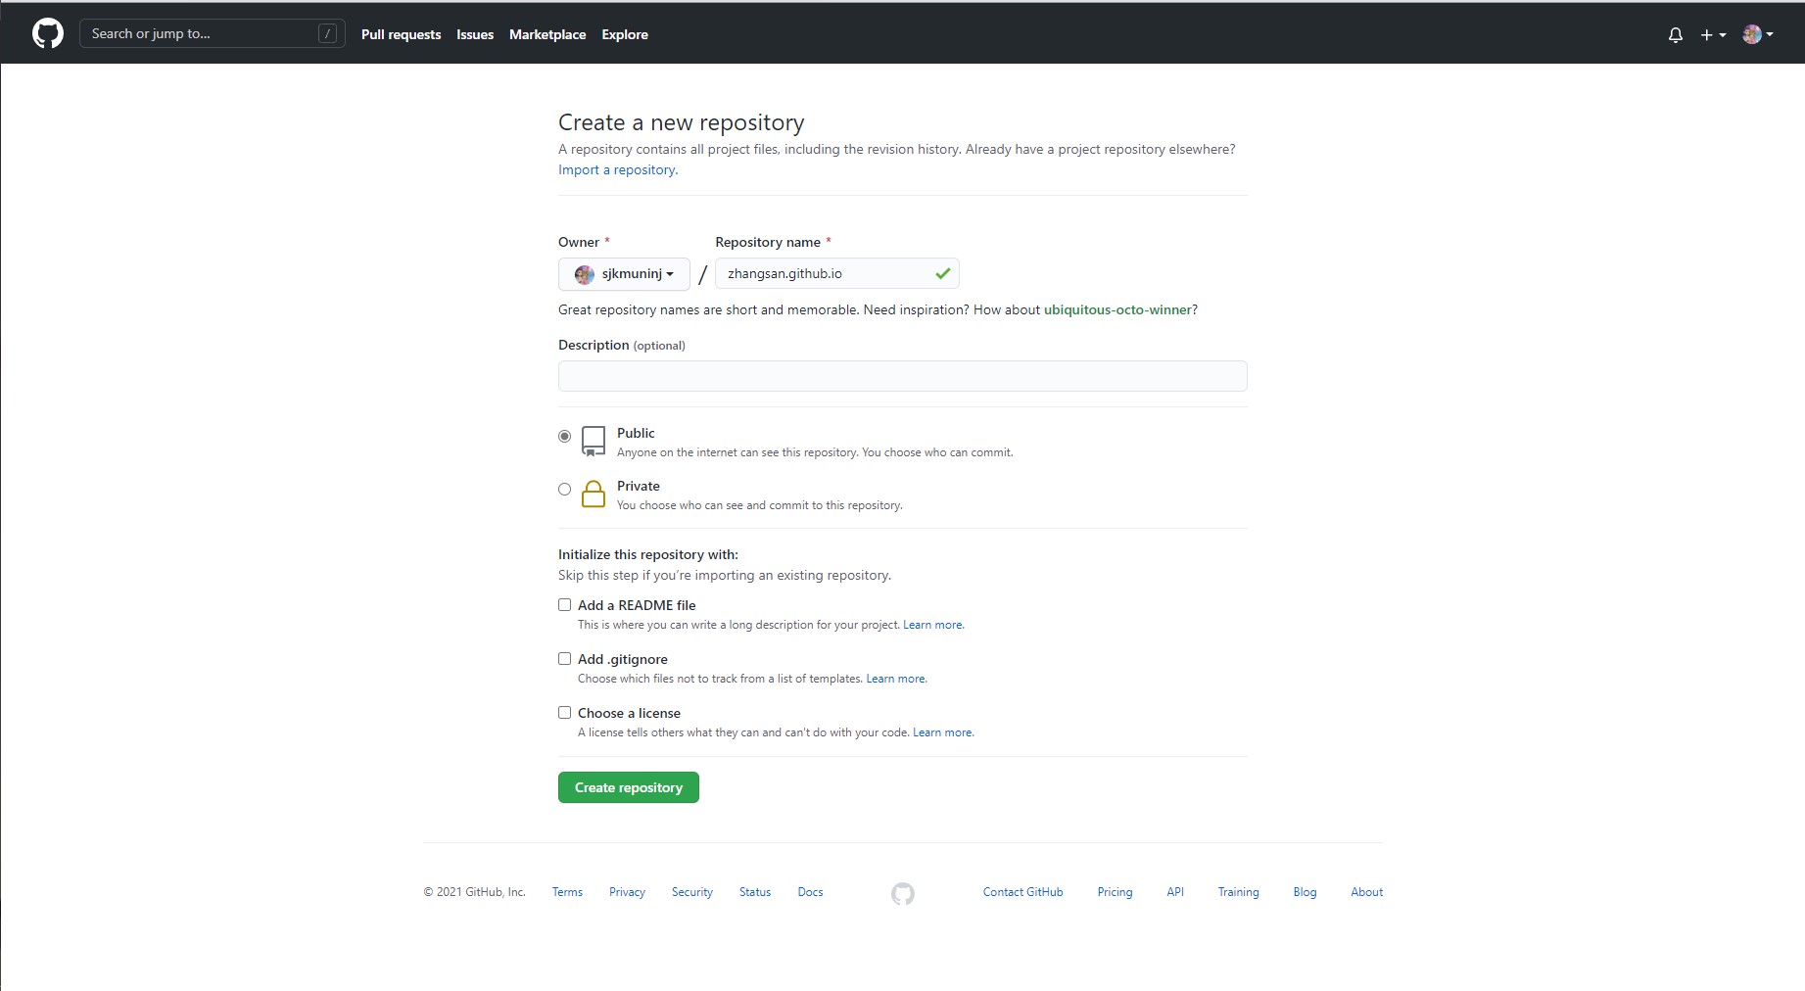Click the footer GitHub logo

click(903, 893)
